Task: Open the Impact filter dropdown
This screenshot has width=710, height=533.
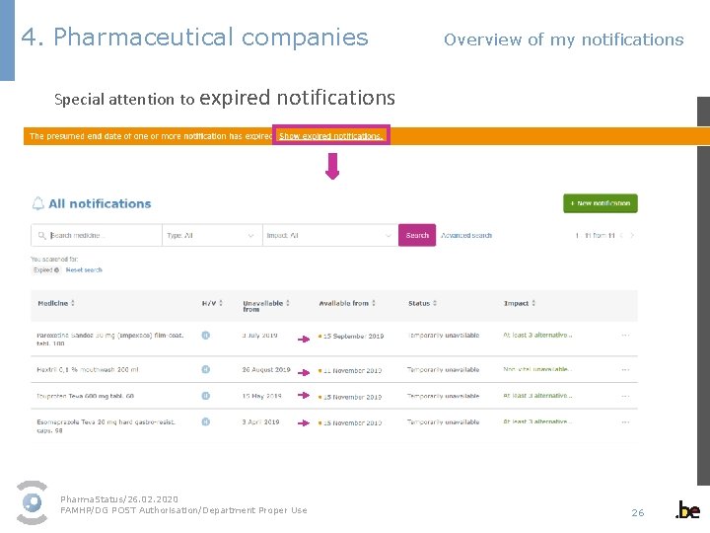Action: point(329,235)
